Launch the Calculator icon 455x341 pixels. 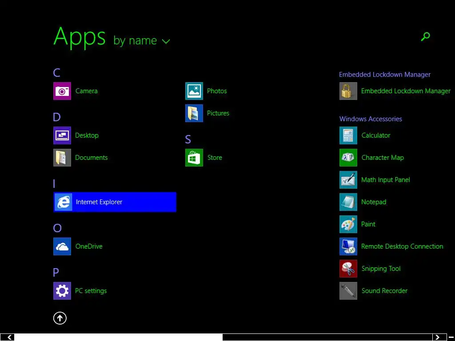click(x=348, y=135)
